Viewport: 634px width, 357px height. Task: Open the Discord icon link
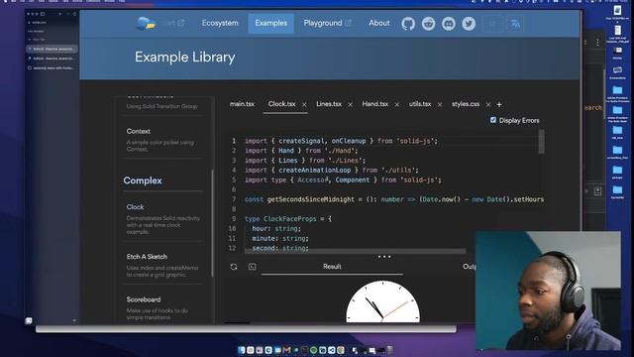[449, 24]
